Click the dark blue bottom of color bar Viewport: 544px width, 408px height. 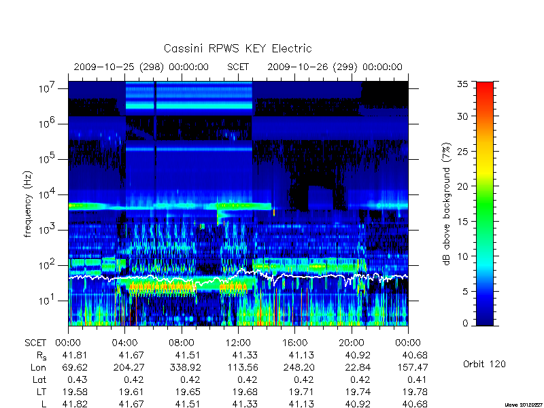(x=485, y=321)
